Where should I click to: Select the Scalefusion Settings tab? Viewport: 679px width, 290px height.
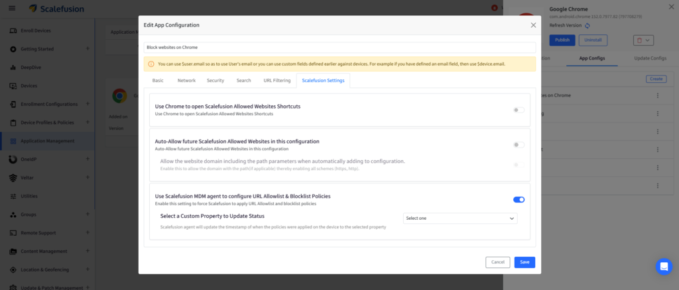coord(323,80)
